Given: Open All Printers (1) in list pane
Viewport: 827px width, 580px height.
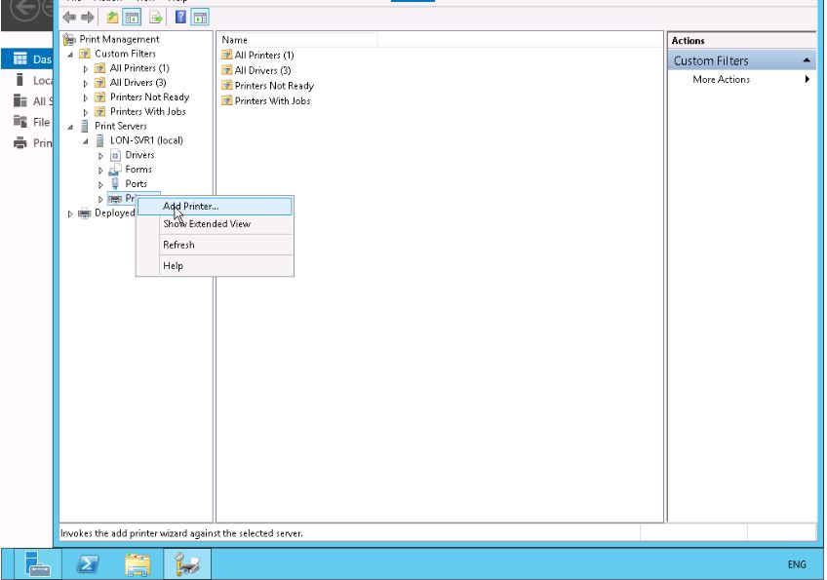Looking at the screenshot, I should pos(263,55).
